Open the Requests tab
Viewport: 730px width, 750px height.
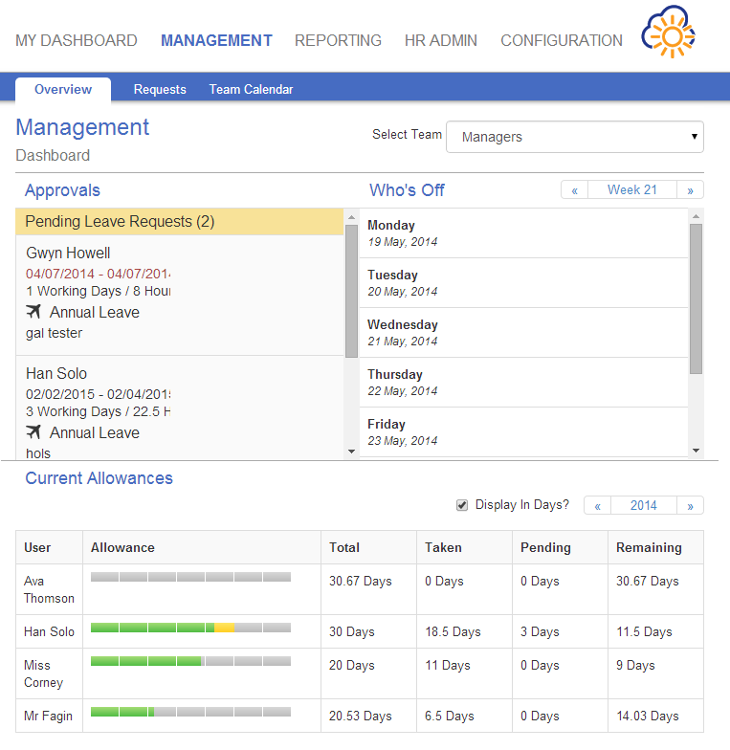click(x=160, y=90)
